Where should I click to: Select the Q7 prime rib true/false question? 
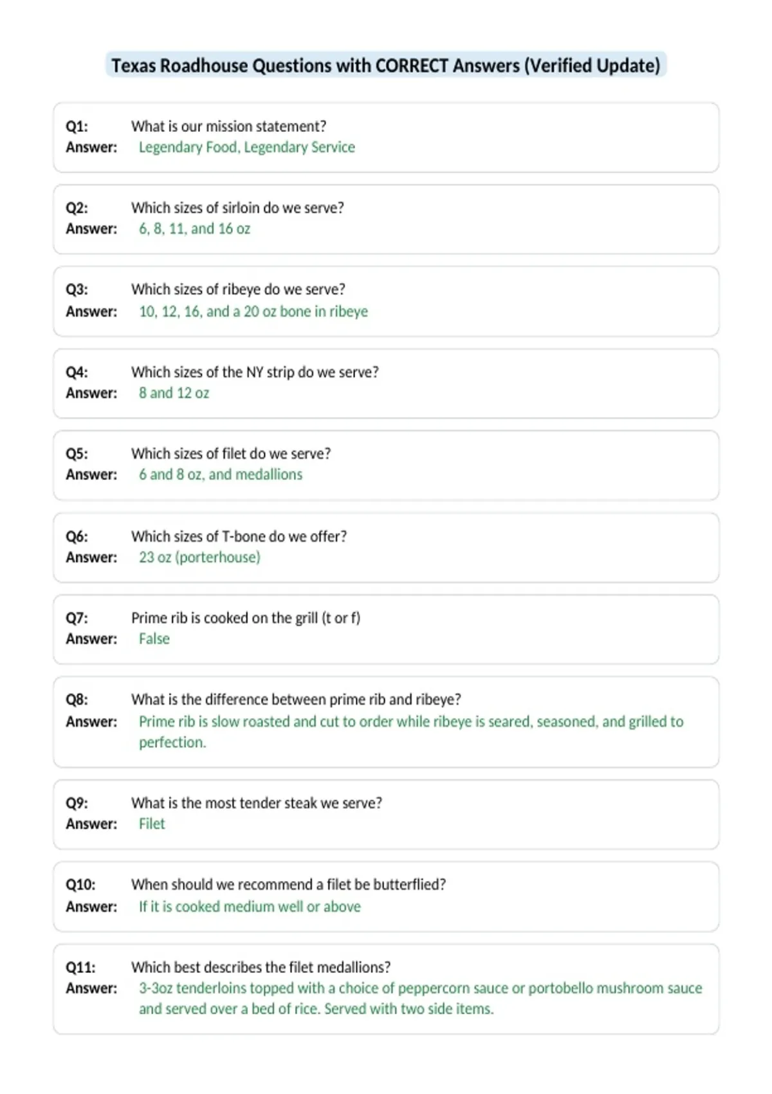click(246, 618)
